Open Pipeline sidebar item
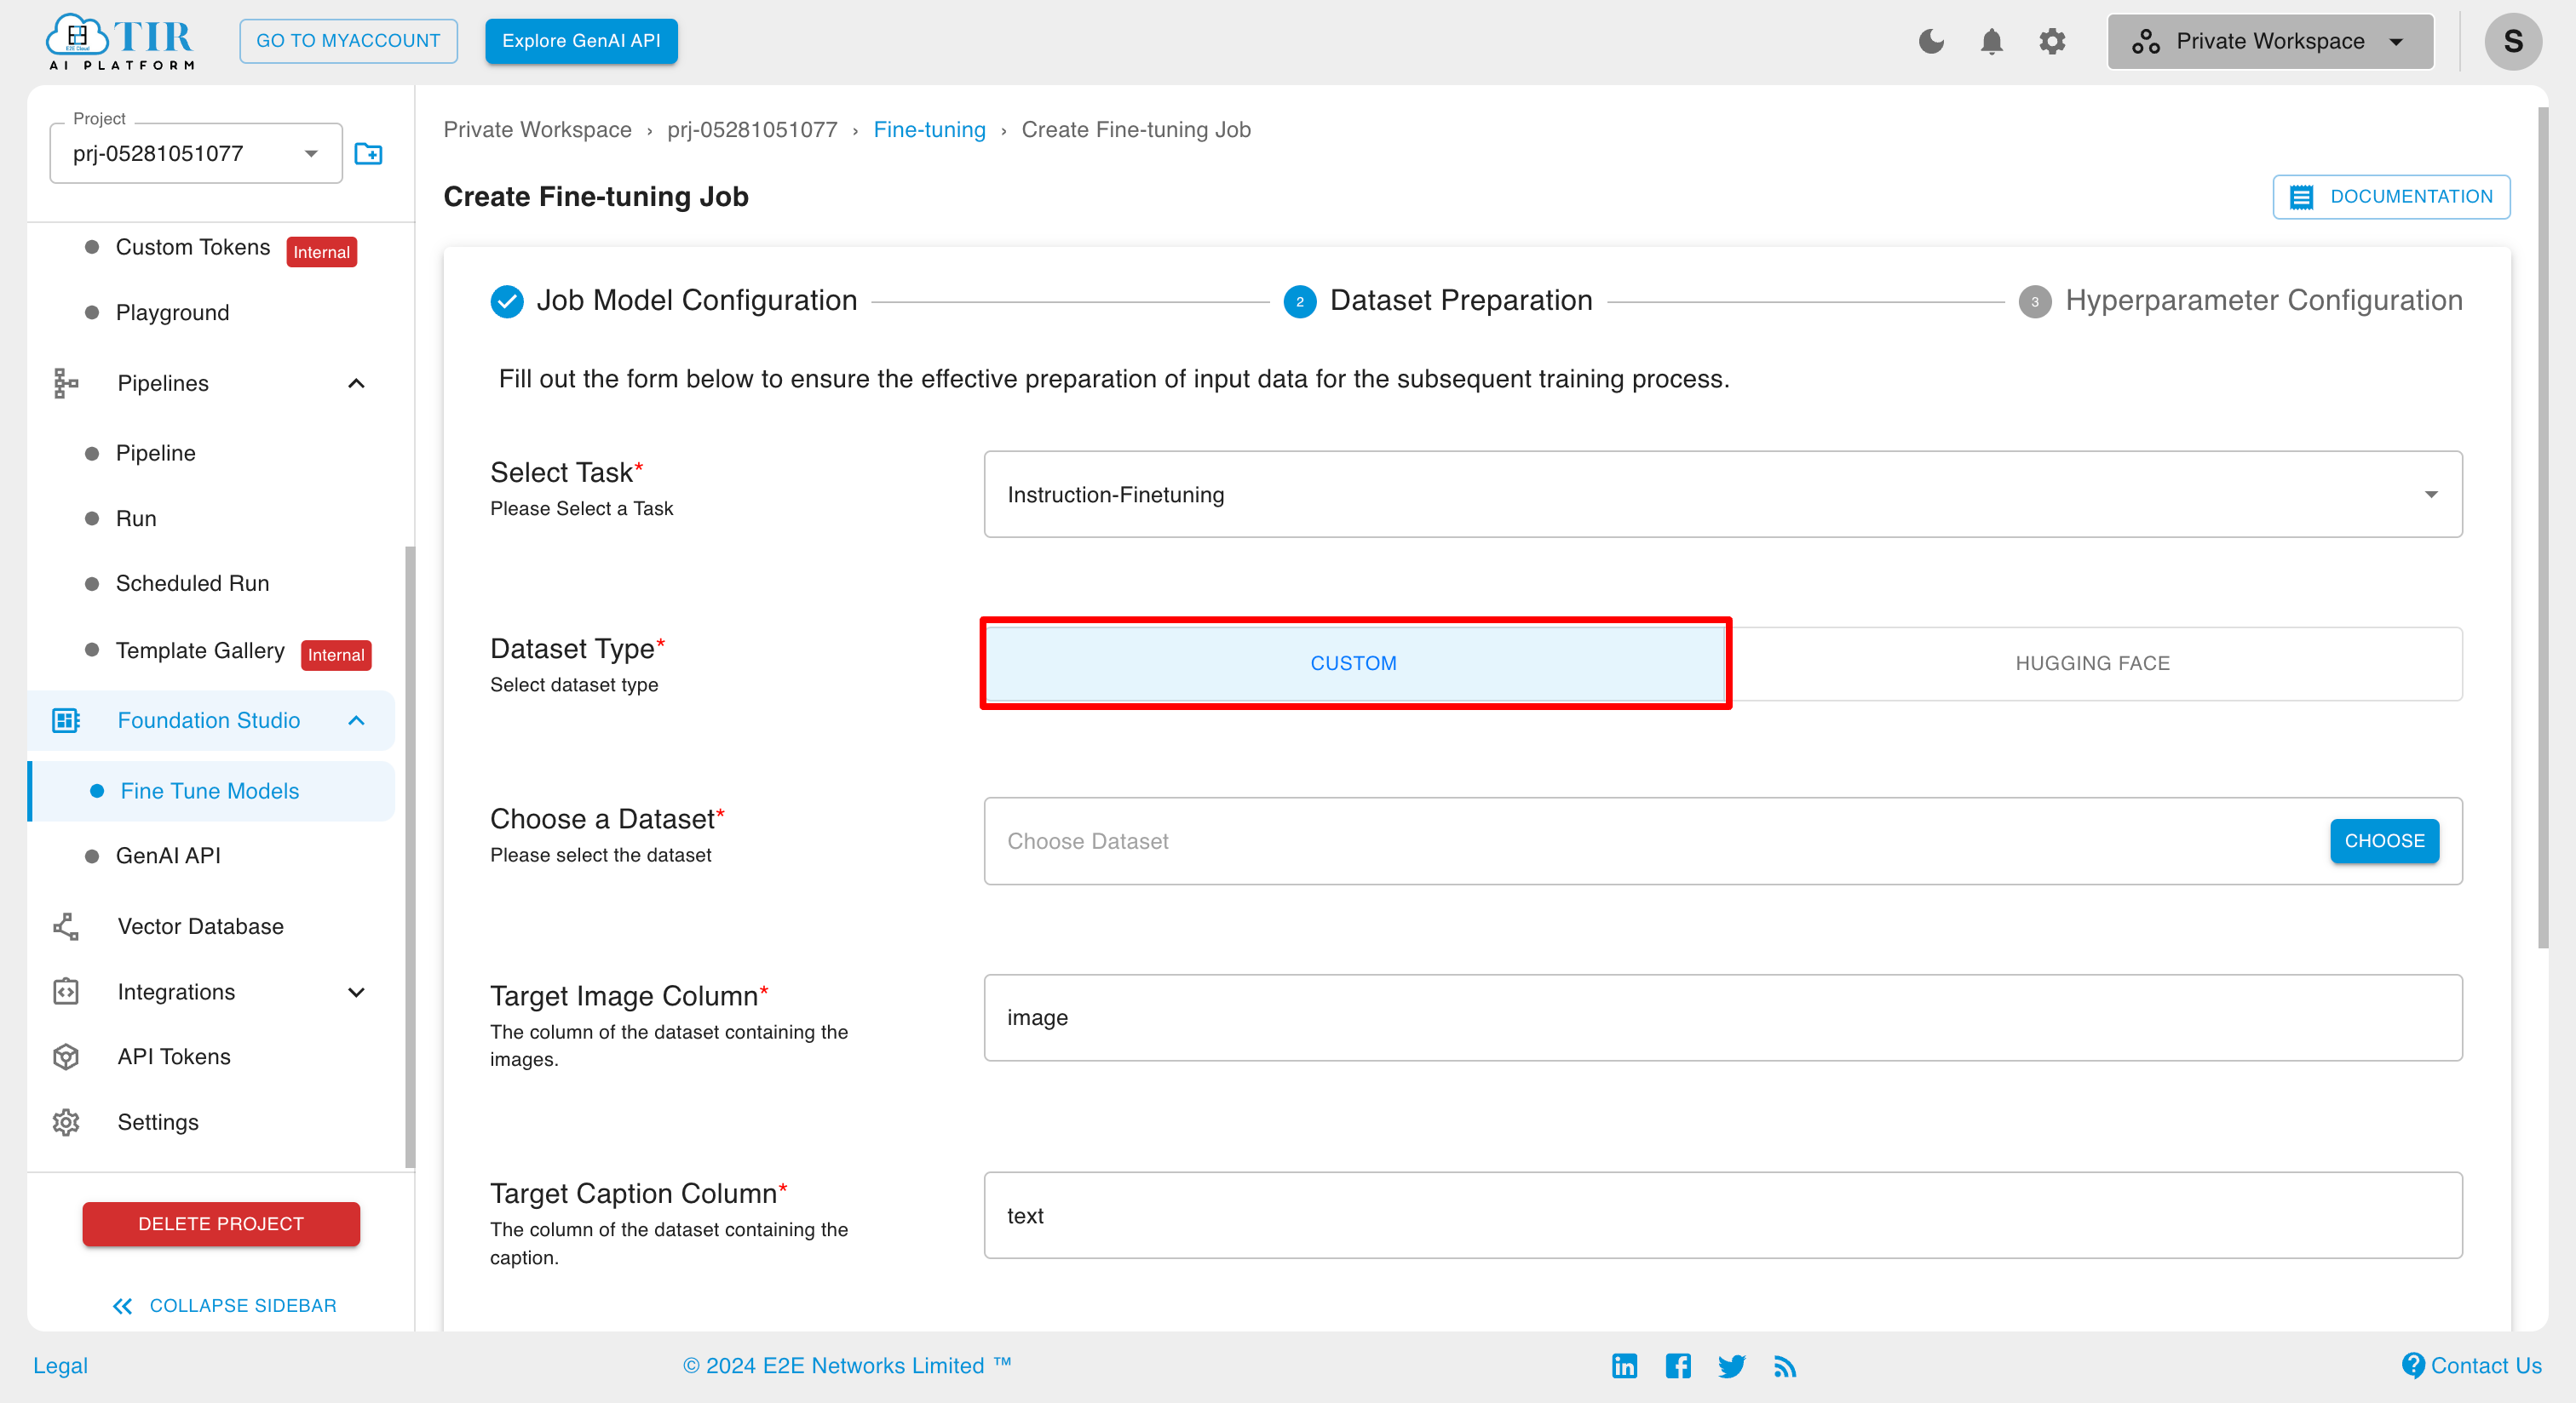2576x1403 pixels. [155, 453]
